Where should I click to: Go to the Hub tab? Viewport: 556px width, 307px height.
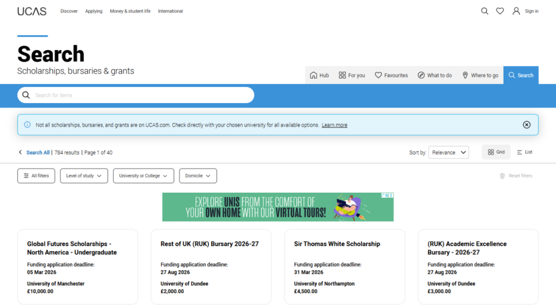coord(319,75)
